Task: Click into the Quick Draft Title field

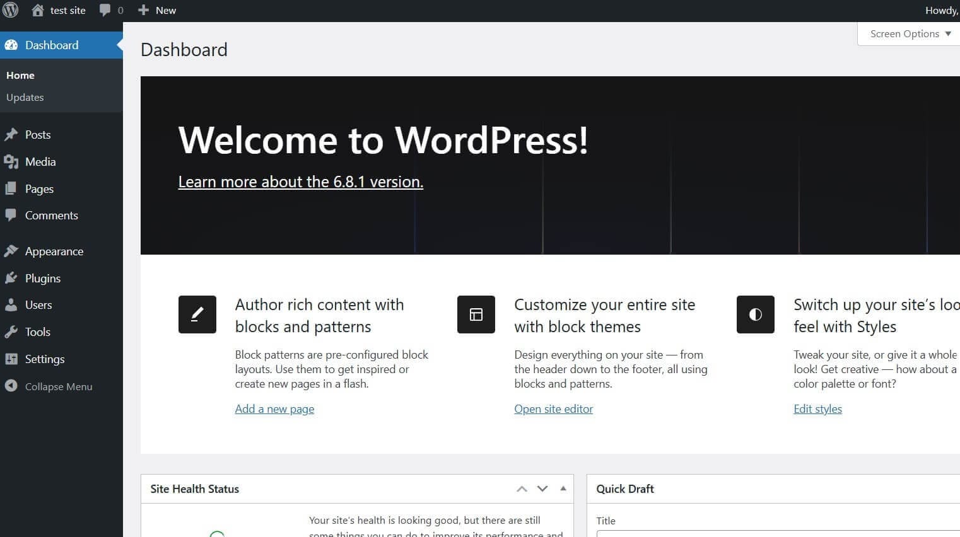Action: 778,534
